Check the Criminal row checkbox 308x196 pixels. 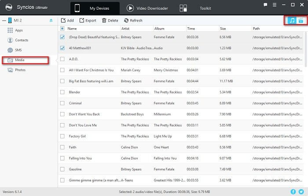(62, 103)
